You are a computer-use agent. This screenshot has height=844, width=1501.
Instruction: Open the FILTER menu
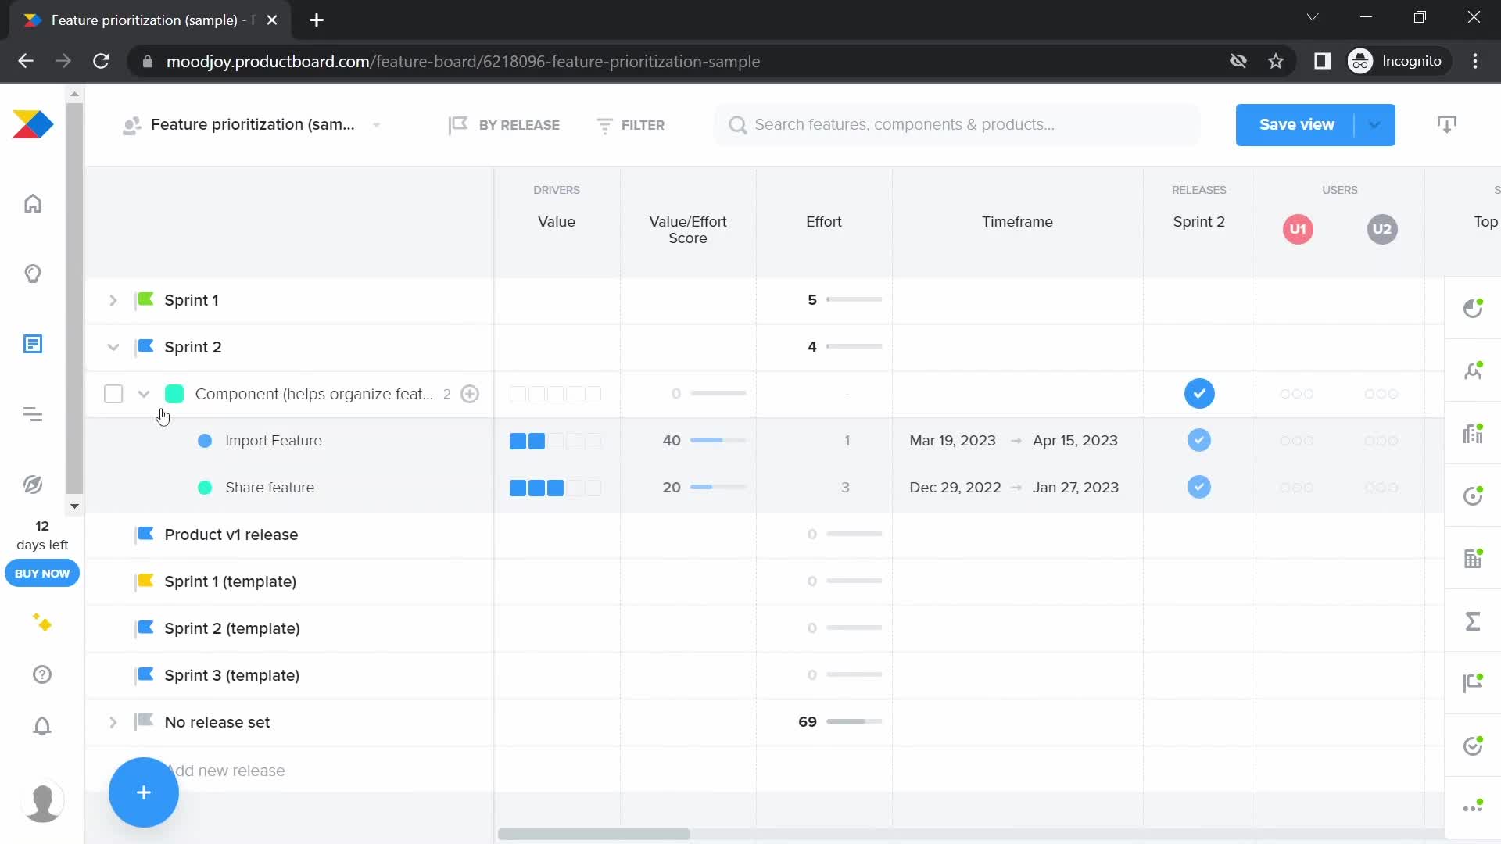coord(630,125)
